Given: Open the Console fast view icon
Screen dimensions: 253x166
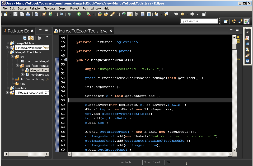Looking at the screenshot, I should [247, 61].
